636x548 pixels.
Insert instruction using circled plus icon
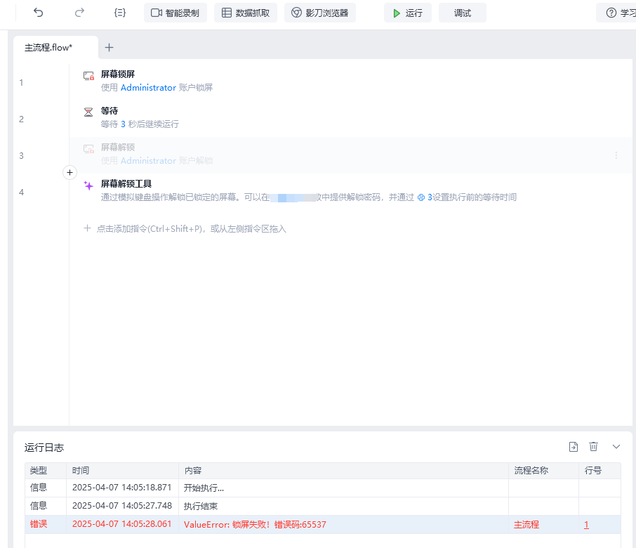[69, 172]
